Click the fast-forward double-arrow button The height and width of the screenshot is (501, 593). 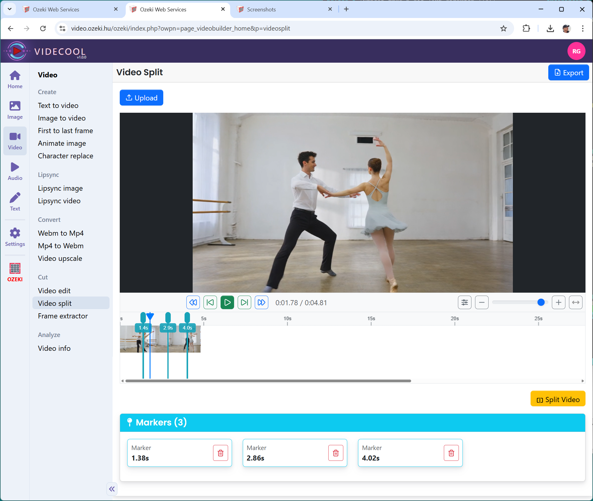(261, 303)
